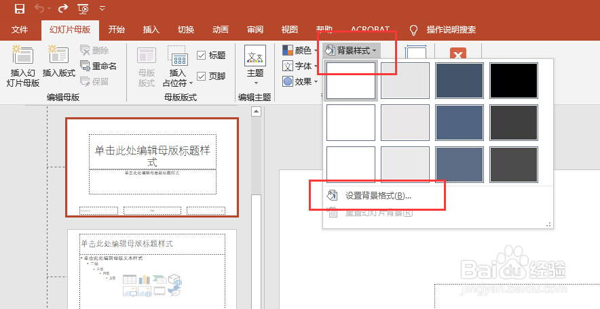
Task: Select the 幻灯片母版 tab
Action: [x=70, y=30]
